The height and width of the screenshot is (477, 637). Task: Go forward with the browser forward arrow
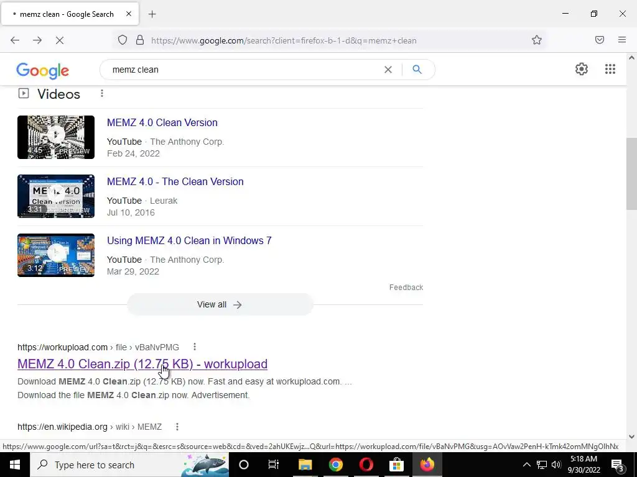tap(37, 40)
